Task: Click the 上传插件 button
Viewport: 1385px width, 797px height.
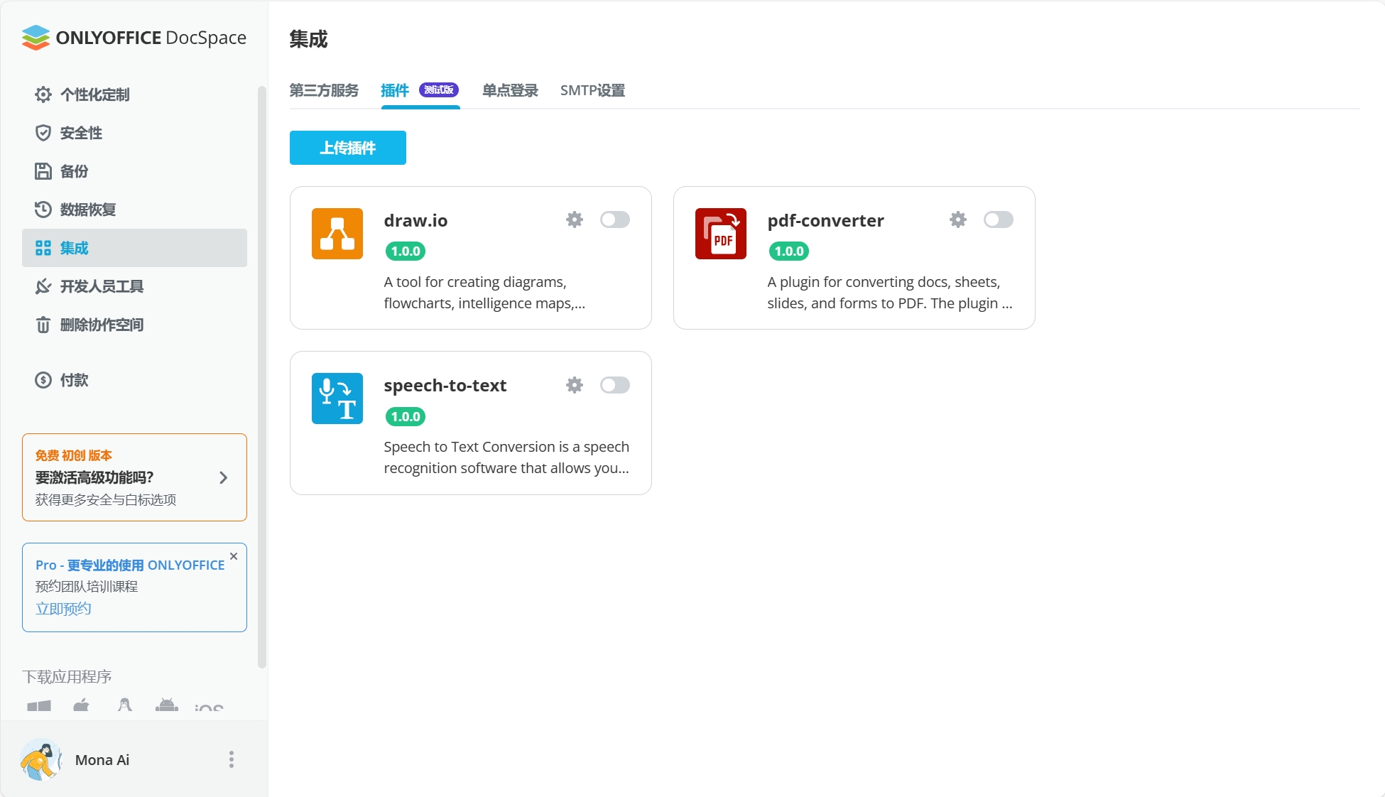Action: pyautogui.click(x=347, y=148)
